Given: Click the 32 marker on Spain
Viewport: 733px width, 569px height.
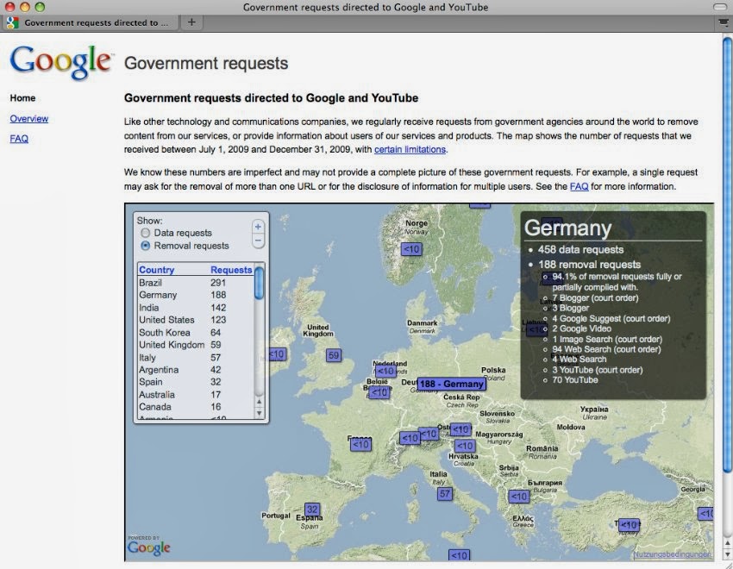Looking at the screenshot, I should tap(312, 510).
